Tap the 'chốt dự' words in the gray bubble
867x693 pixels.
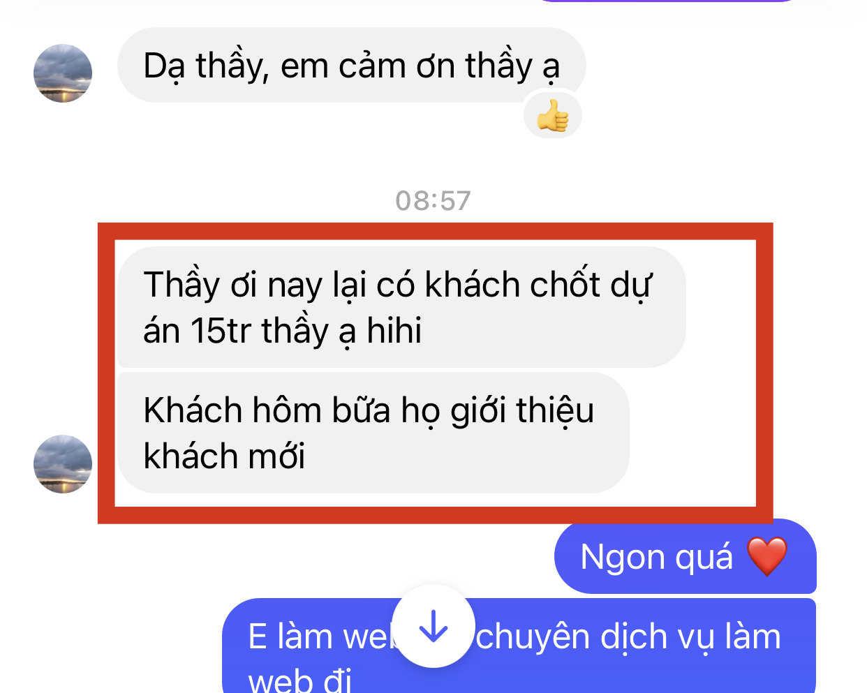pyautogui.click(x=591, y=285)
